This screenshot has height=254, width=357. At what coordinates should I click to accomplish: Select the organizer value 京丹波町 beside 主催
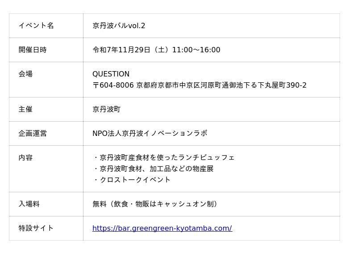tap(106, 109)
